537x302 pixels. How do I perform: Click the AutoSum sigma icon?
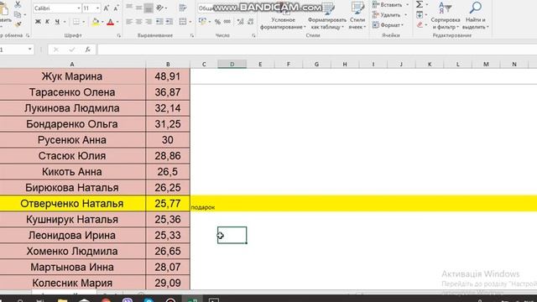tap(420, 4)
